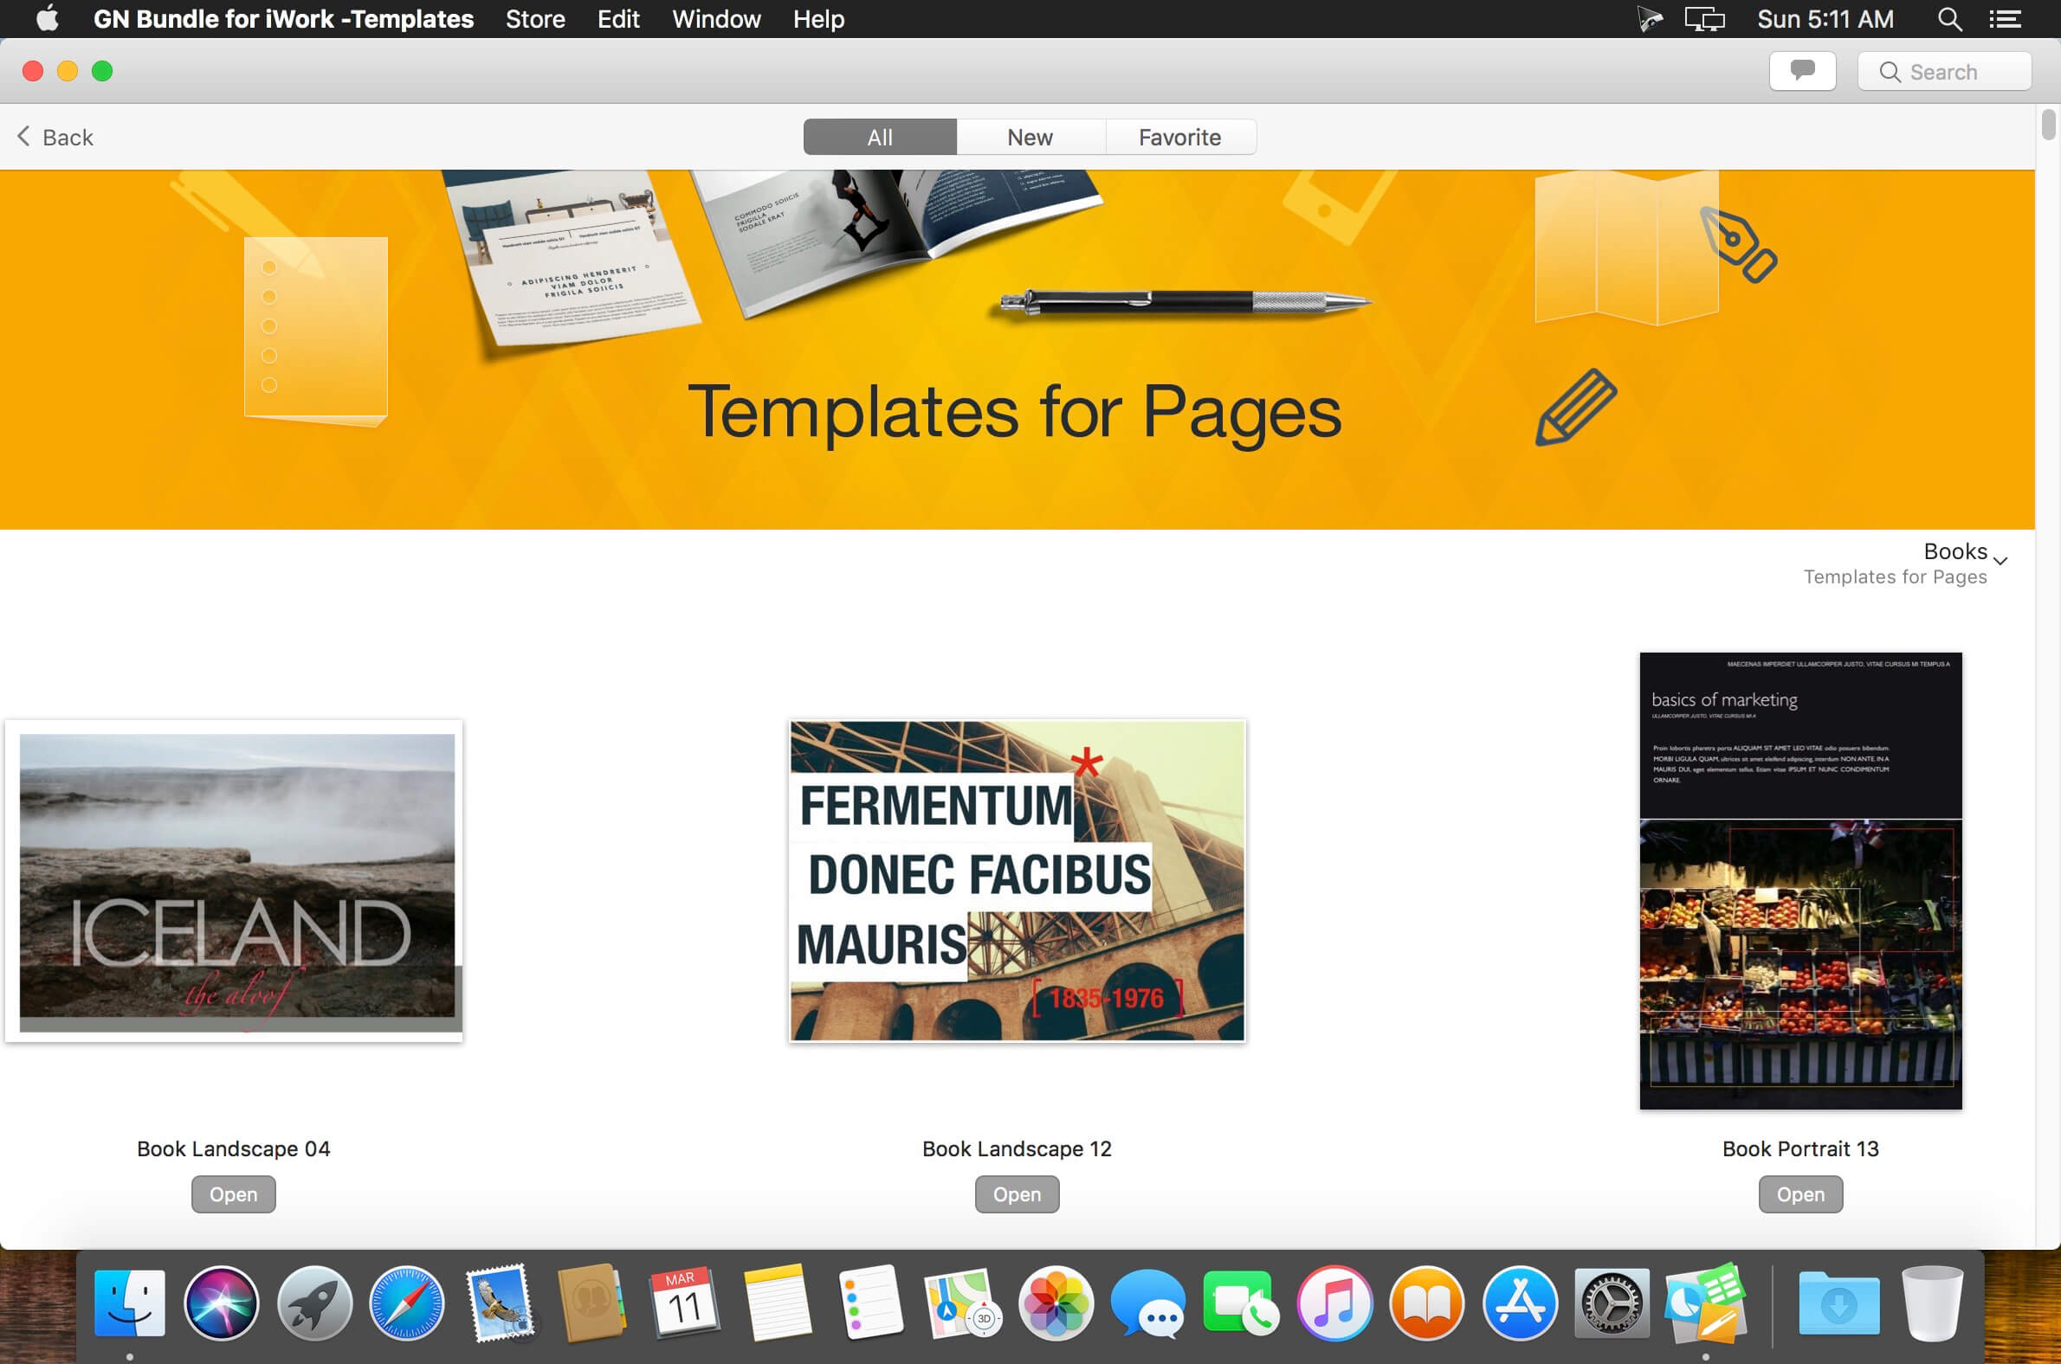Viewport: 2061px width, 1364px height.
Task: Open Spotlight search in menu bar
Action: point(1949,19)
